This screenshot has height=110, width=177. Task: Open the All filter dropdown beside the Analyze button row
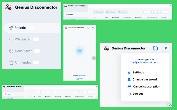click(74, 92)
